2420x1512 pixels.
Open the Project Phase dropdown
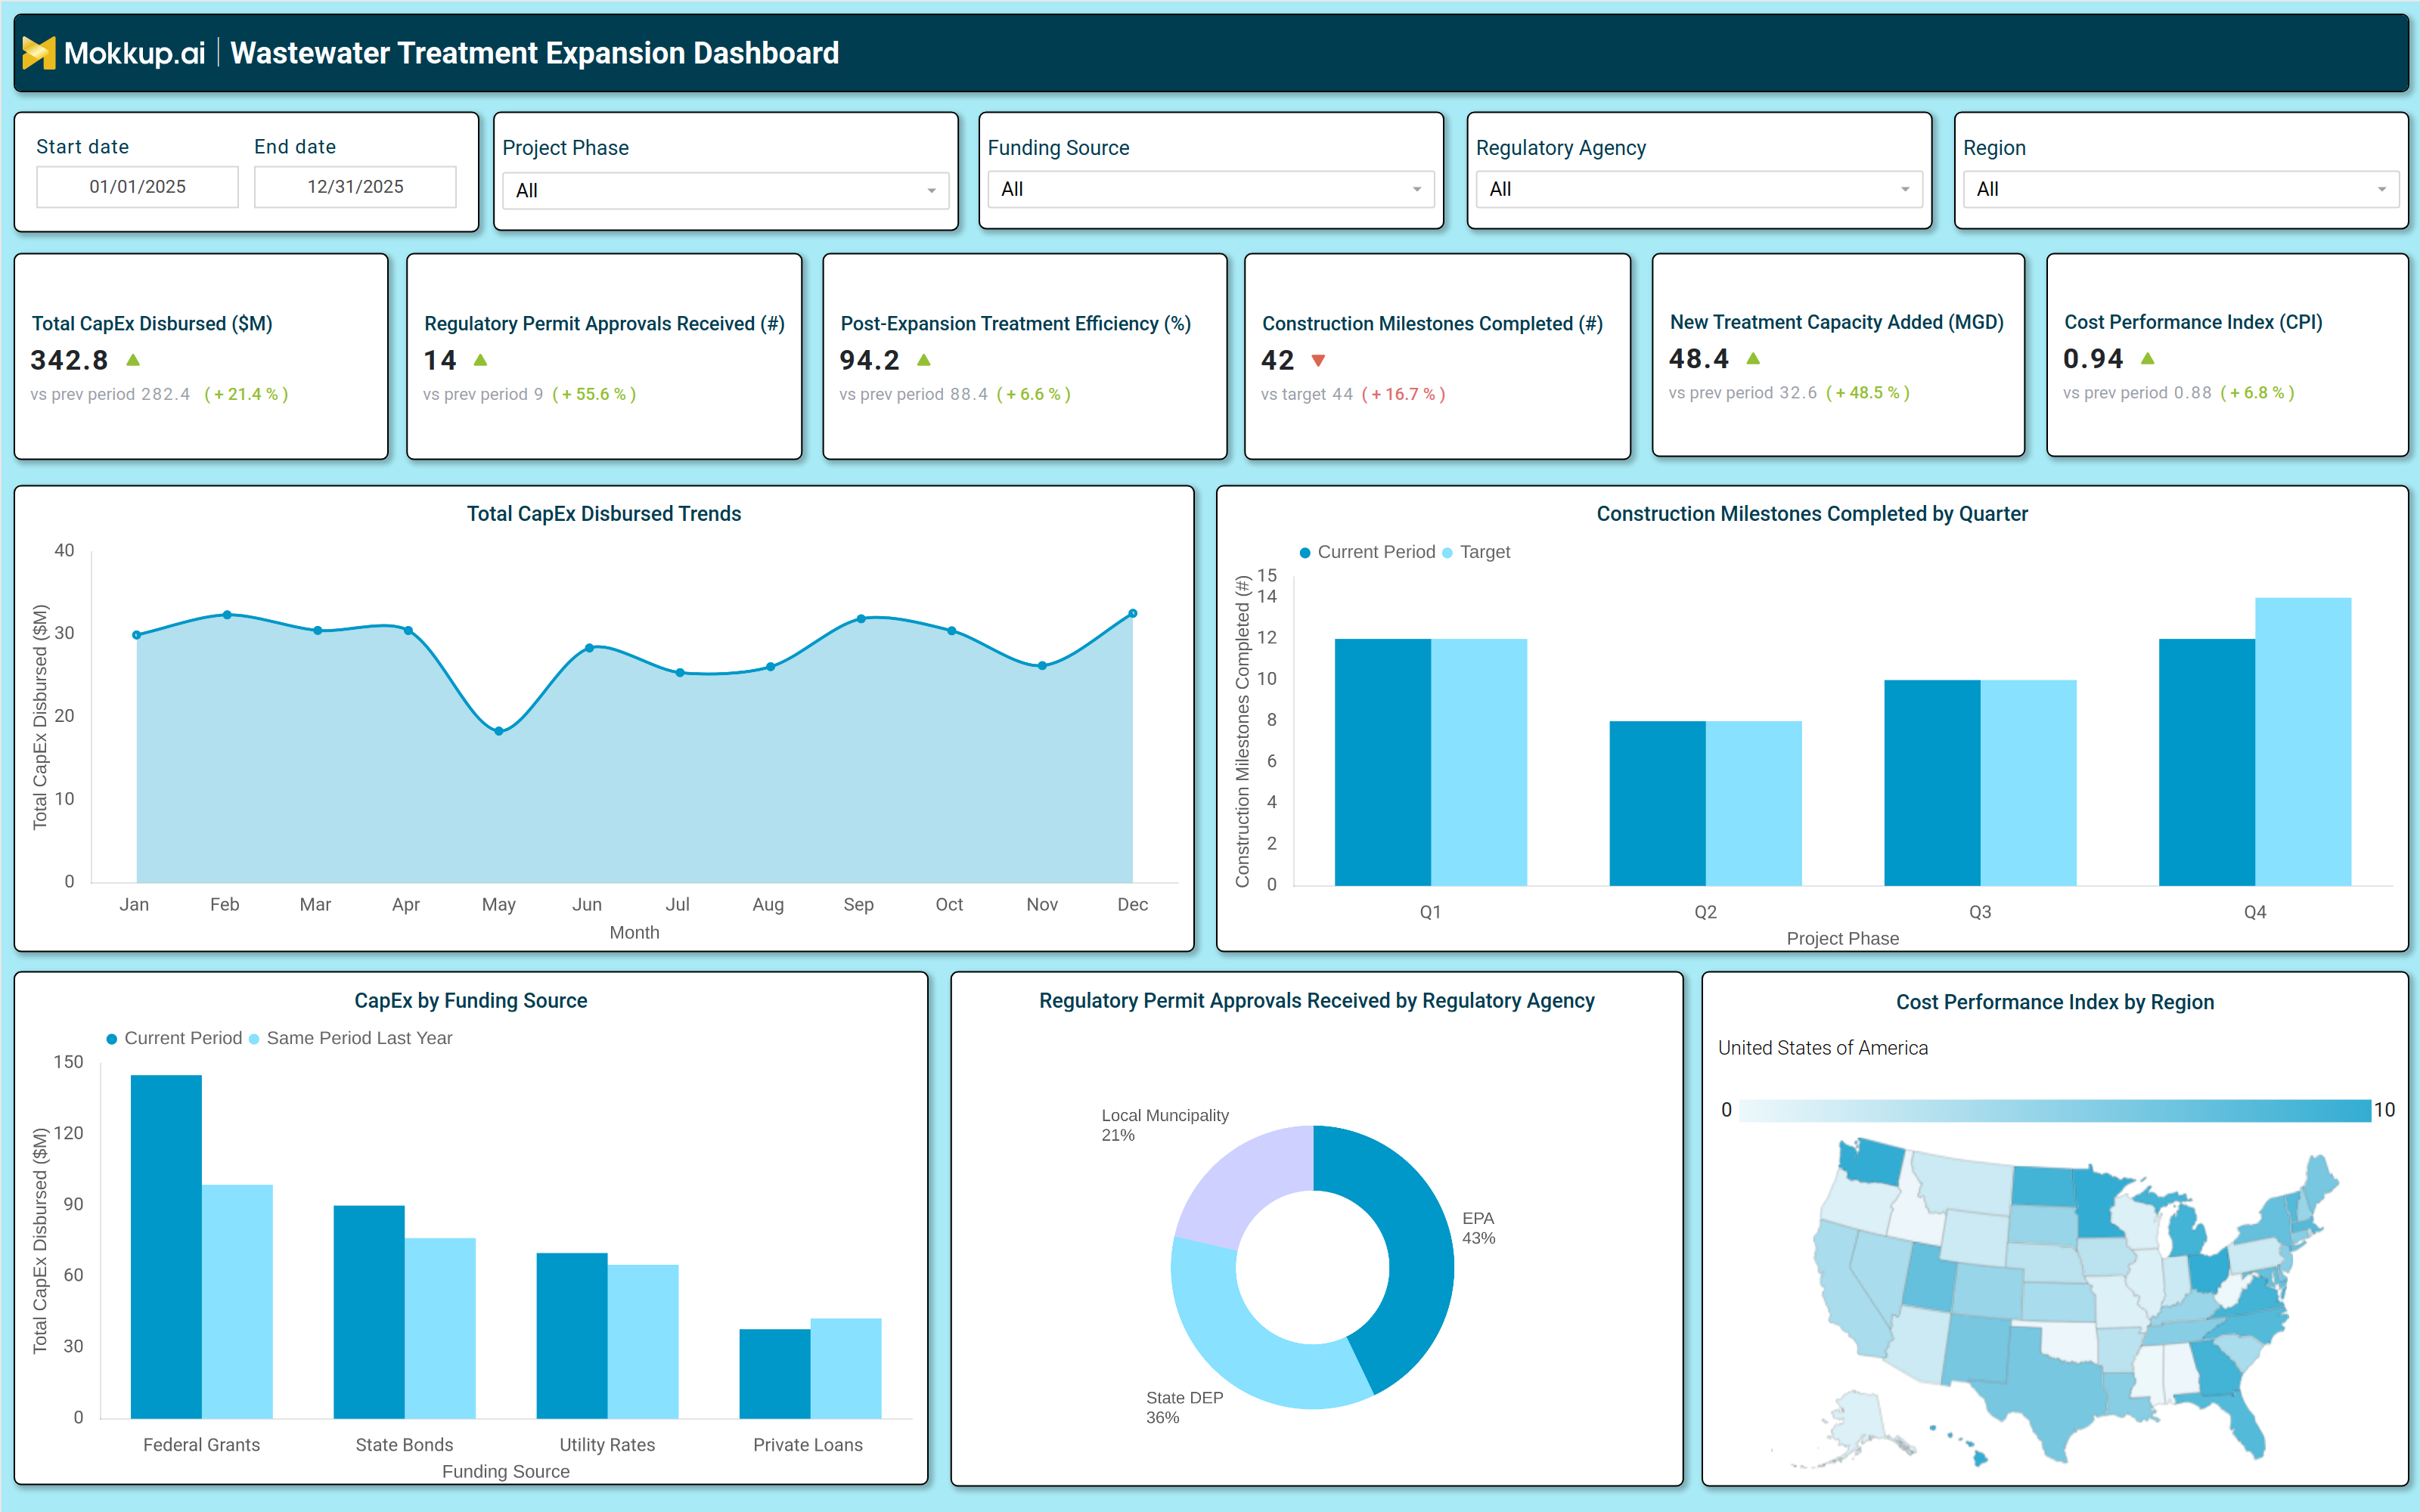pos(725,190)
